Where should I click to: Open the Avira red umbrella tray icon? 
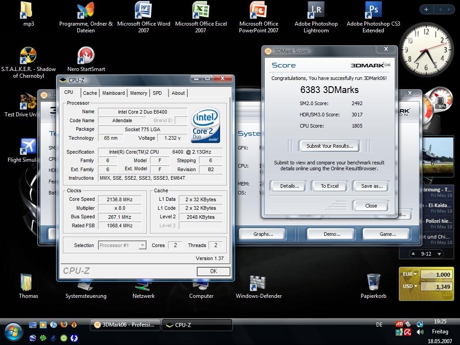click(407, 332)
